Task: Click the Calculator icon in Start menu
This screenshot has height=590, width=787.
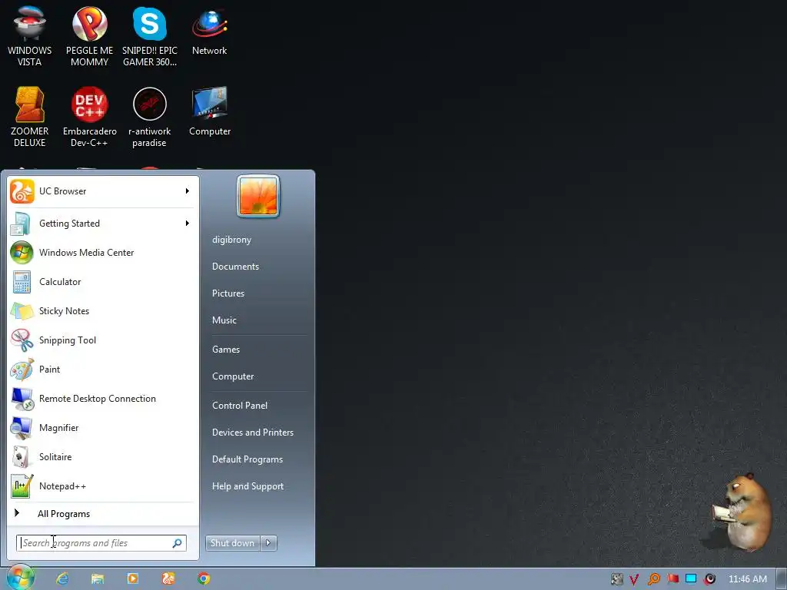Action: coord(22,281)
